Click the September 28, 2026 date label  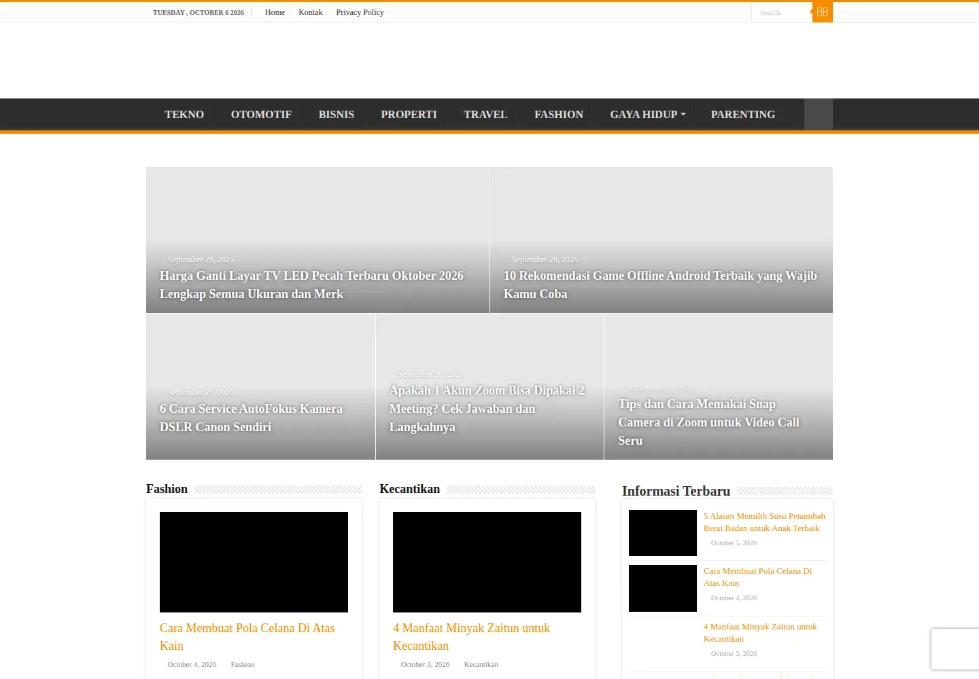point(545,259)
